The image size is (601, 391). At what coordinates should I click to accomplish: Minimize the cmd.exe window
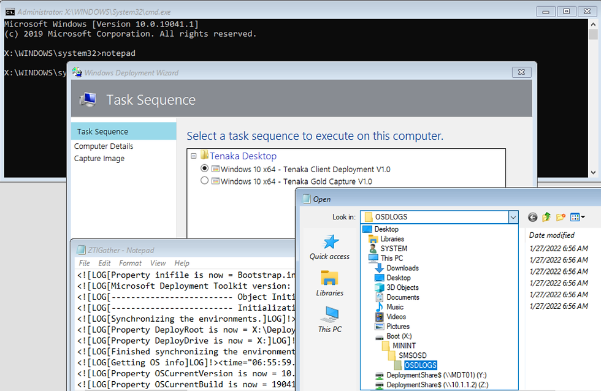tap(546, 12)
